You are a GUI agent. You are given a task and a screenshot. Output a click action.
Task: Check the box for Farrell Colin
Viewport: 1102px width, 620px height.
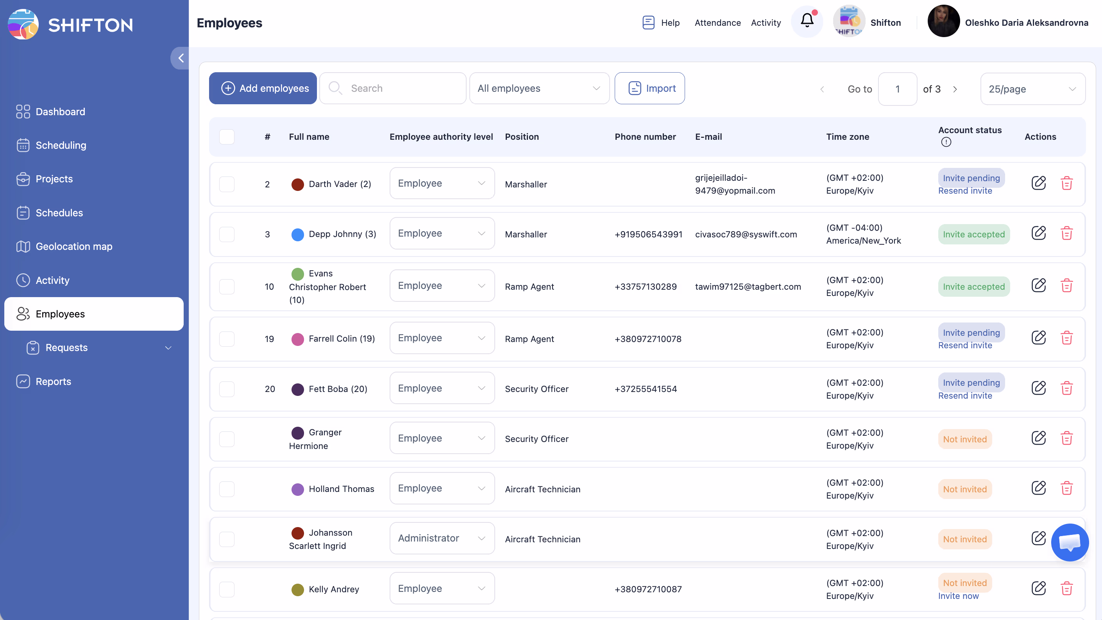[x=227, y=339]
